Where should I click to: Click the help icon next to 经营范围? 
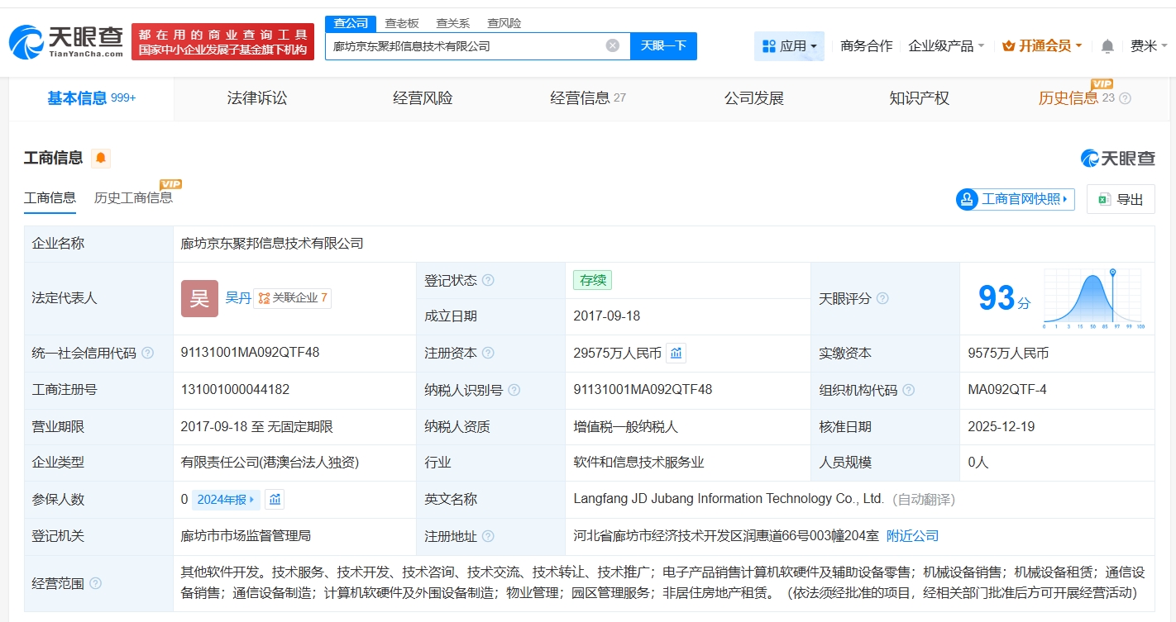click(x=95, y=584)
